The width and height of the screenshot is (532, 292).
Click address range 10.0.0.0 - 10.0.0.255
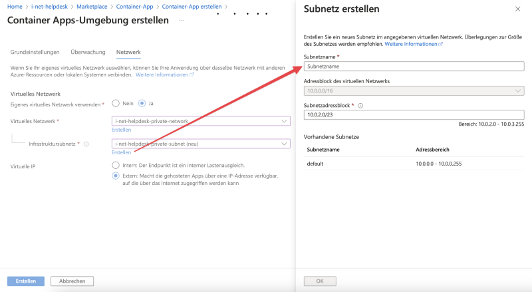(439, 164)
